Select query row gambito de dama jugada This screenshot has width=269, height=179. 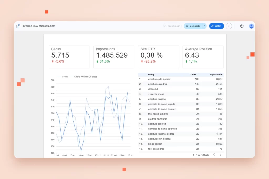pyautogui.click(x=181, y=104)
